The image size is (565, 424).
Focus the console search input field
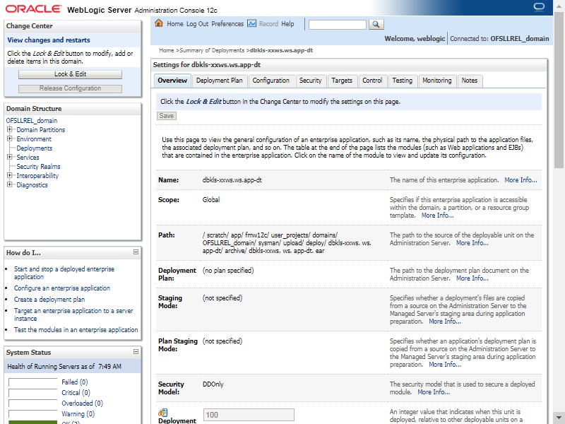(x=338, y=25)
